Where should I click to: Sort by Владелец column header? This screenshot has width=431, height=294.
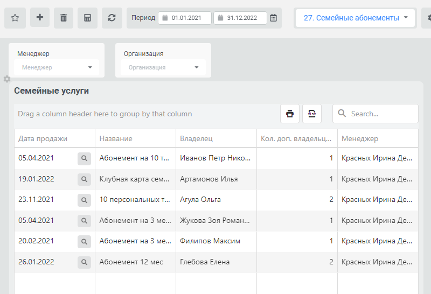point(217,138)
